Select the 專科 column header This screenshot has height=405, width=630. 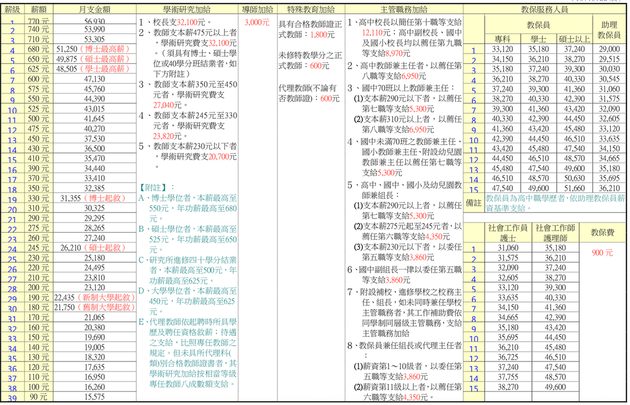503,40
